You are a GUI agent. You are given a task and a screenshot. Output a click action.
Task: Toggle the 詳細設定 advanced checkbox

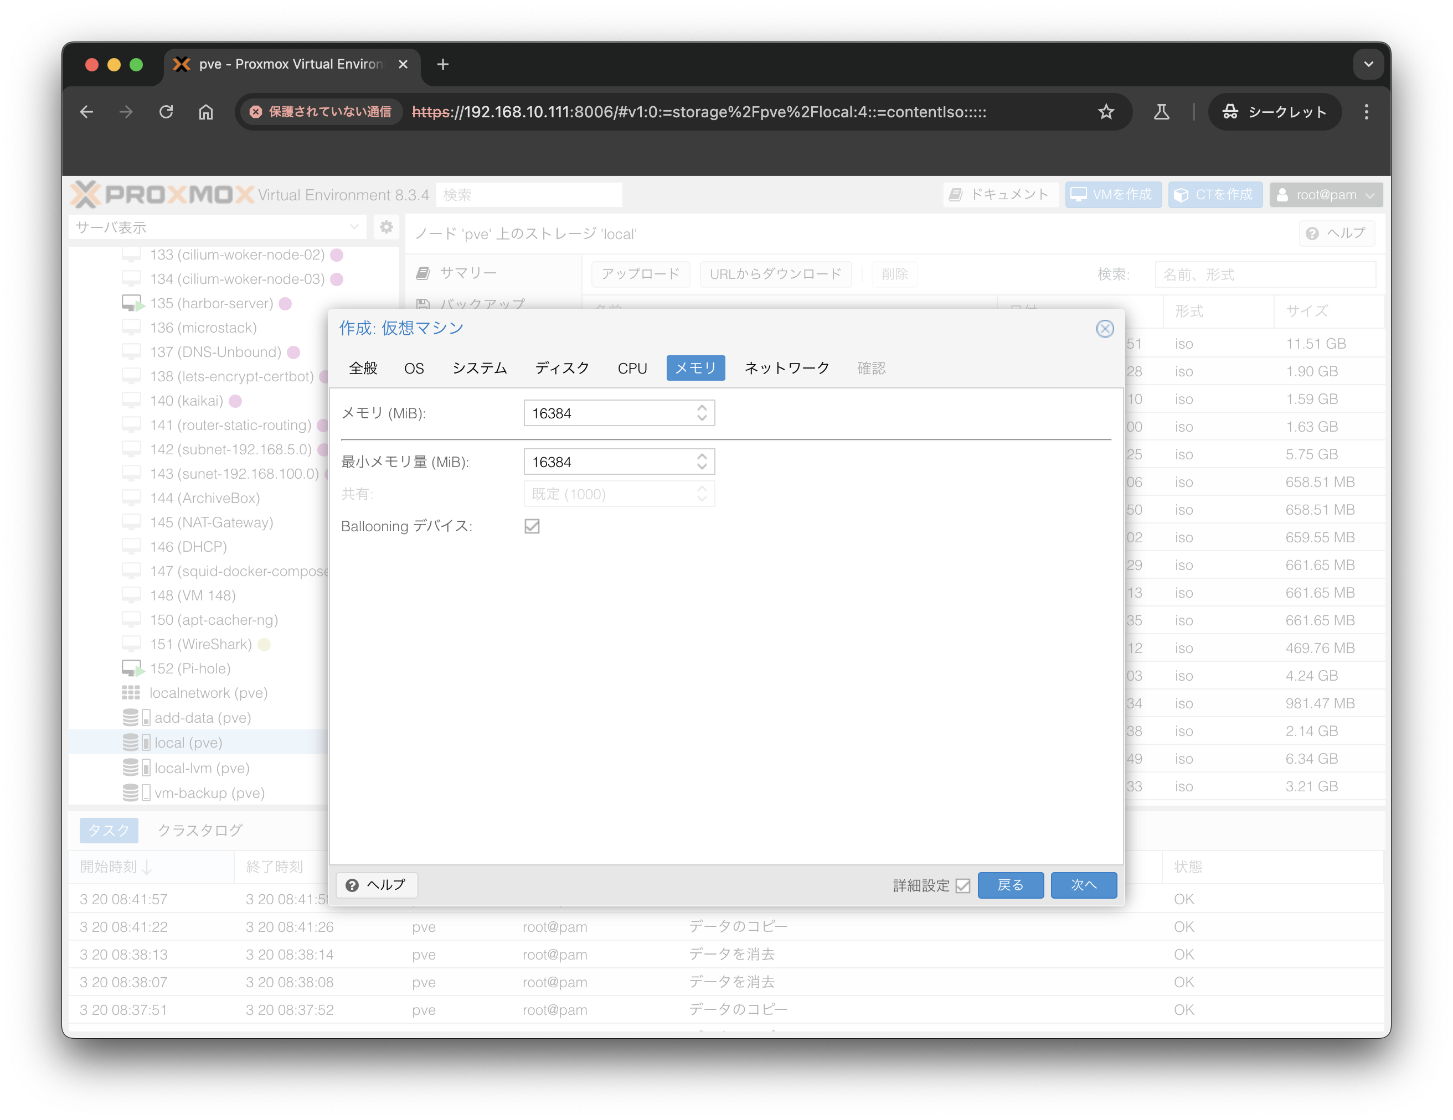[x=963, y=885]
